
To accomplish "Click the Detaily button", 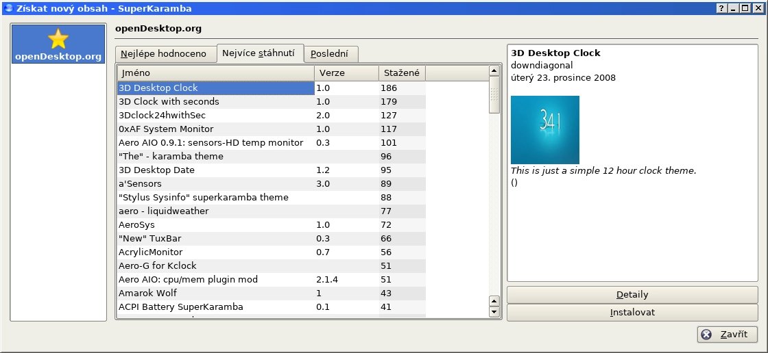I will click(632, 295).
